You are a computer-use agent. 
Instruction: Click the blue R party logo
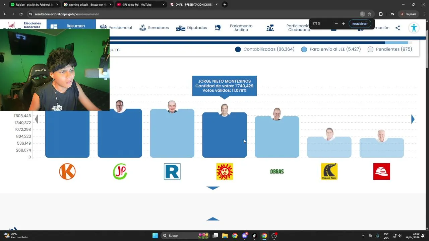[172, 171]
